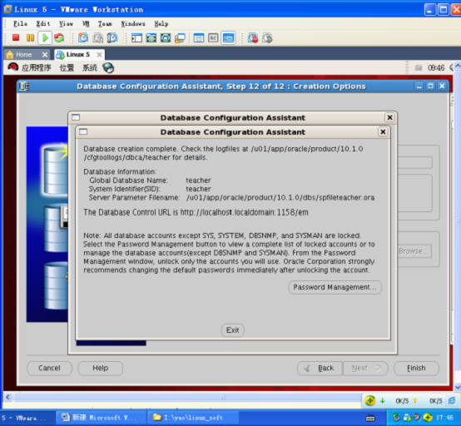
Task: Click the highlighted Console view toolbar icon
Action: pyautogui.click(x=228, y=38)
